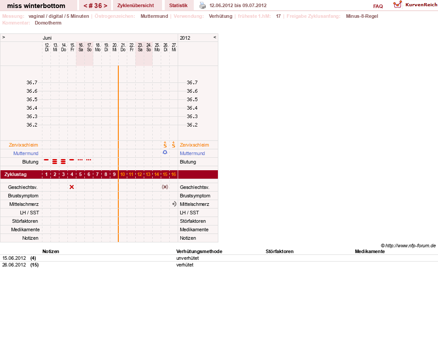The height and width of the screenshot is (340, 438).
Task: Open the Statistik tab
Action: point(178,5)
